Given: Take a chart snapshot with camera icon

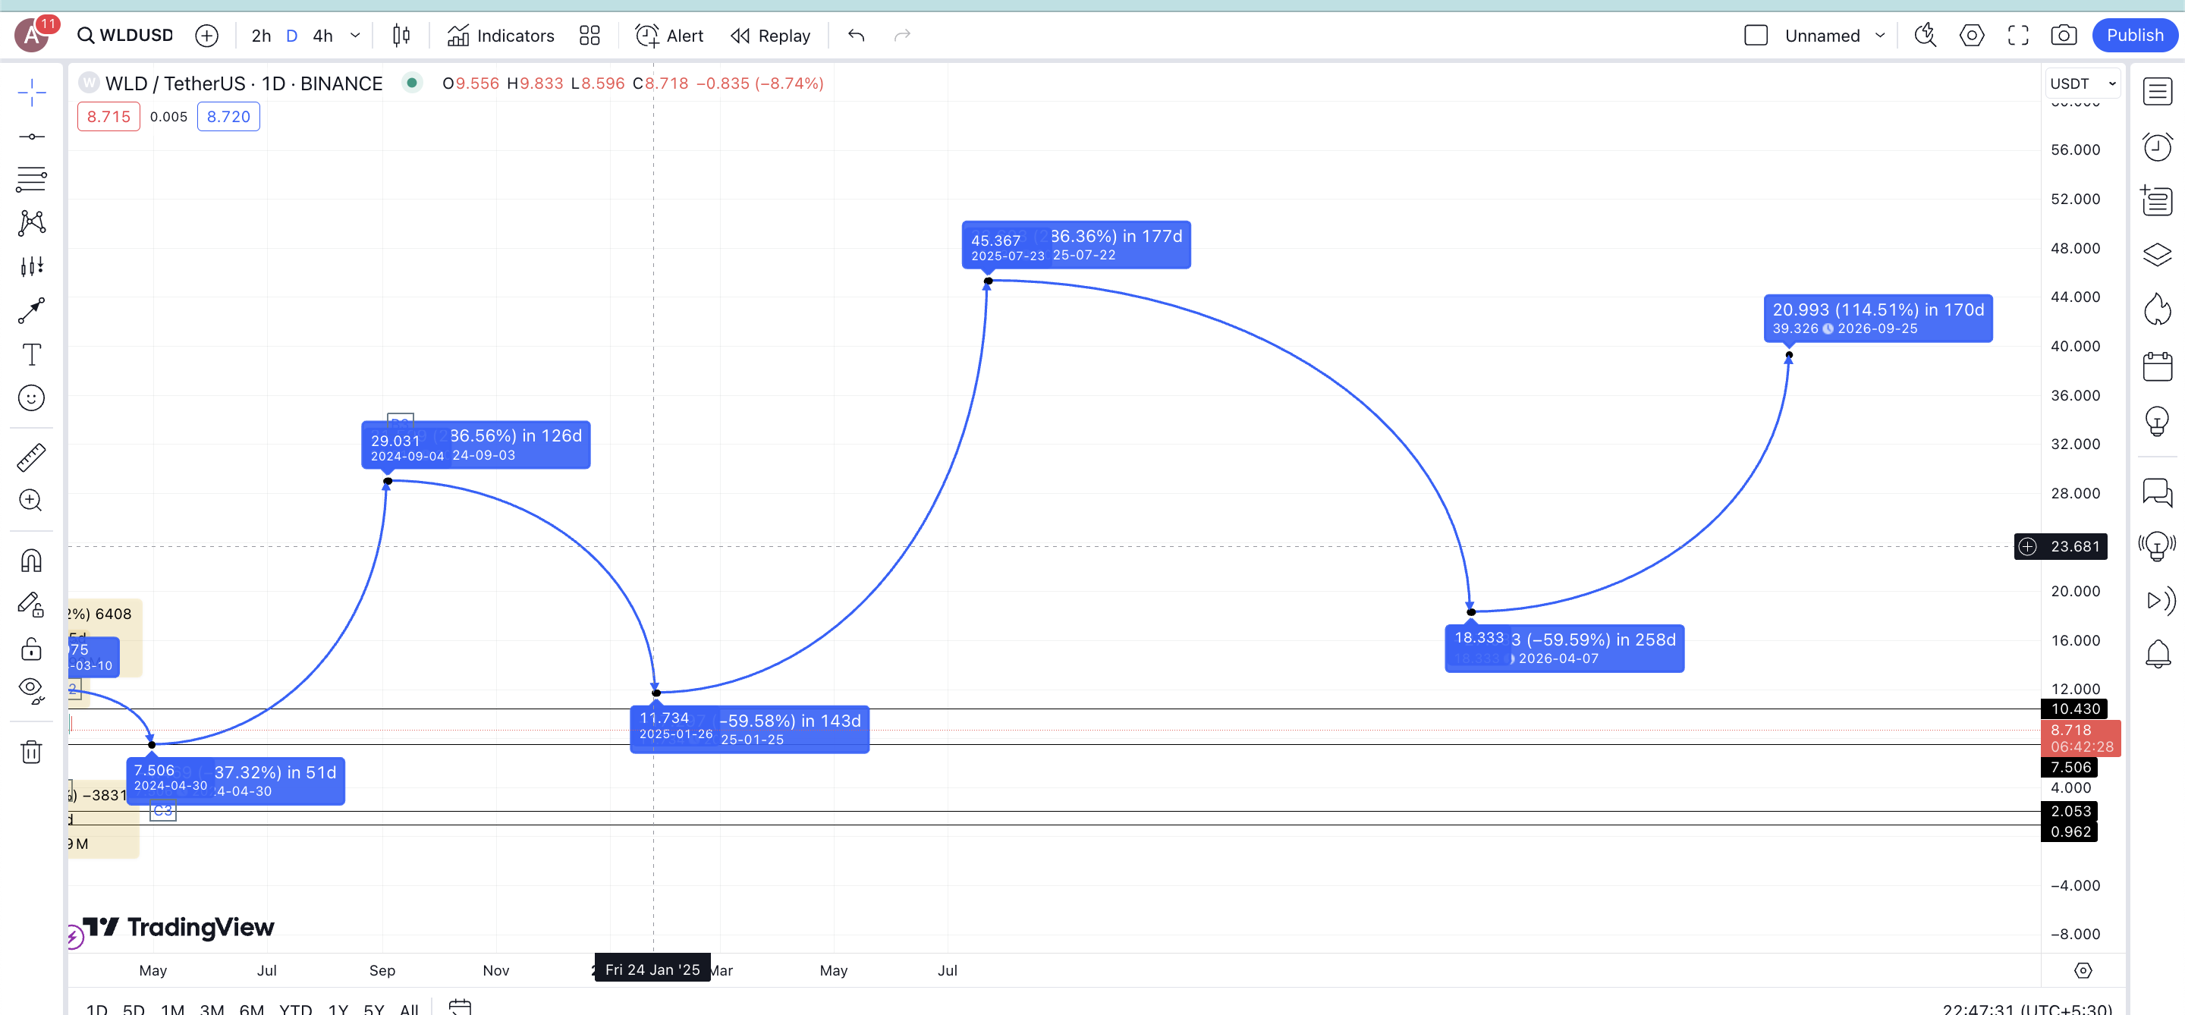Looking at the screenshot, I should pyautogui.click(x=2064, y=36).
